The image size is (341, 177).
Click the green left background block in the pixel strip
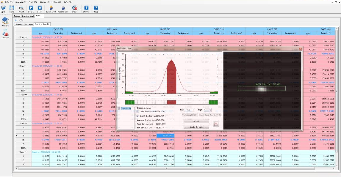130,102
